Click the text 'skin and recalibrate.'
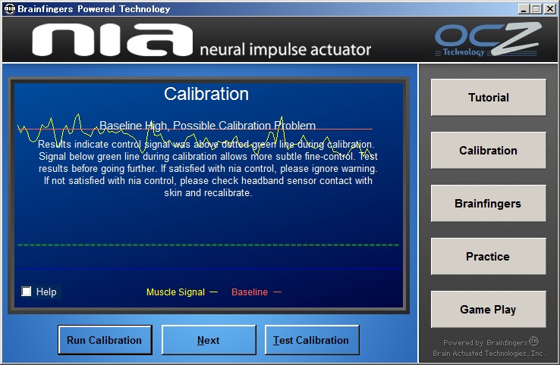560x365 pixels. [x=208, y=193]
